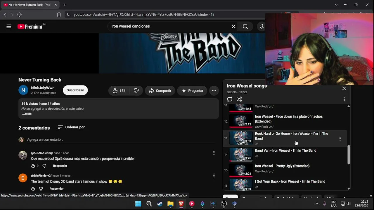
Task: Subscribe to NickJulyWwe with Suscribirse button
Action: (75, 90)
